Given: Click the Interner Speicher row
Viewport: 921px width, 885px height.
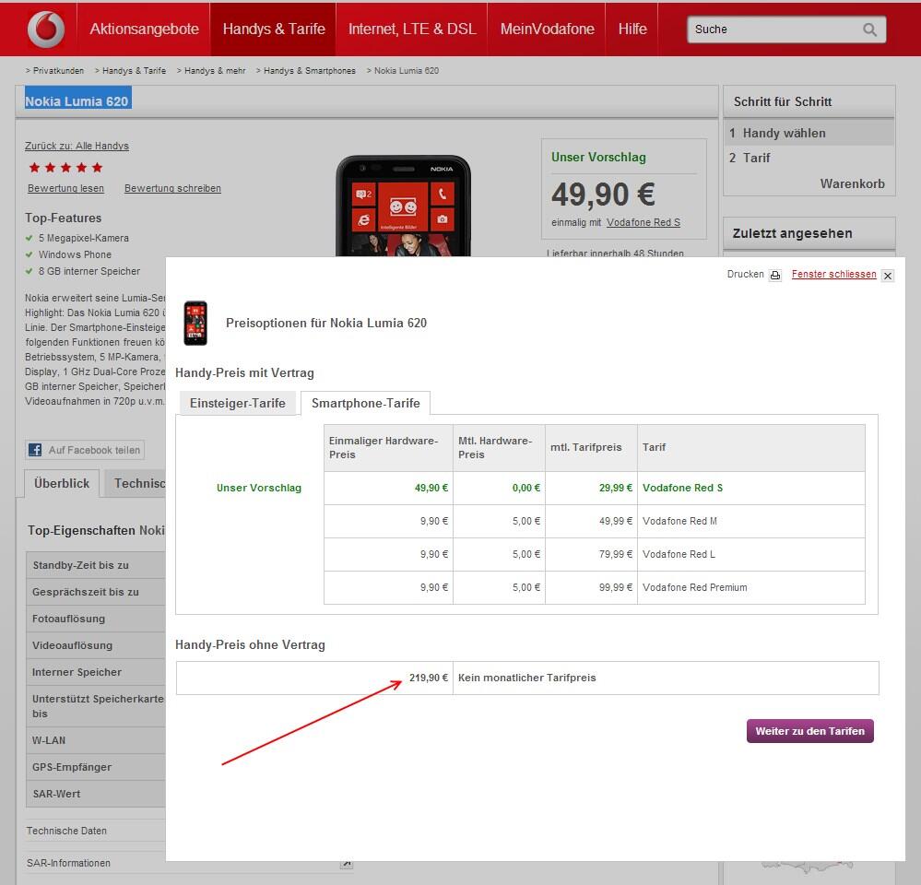Looking at the screenshot, I should 96,672.
